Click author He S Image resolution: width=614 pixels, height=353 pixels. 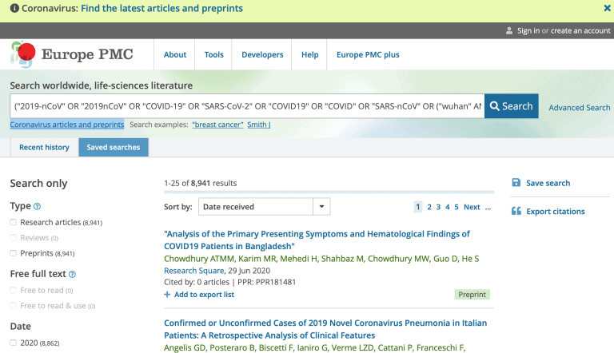coord(470,259)
